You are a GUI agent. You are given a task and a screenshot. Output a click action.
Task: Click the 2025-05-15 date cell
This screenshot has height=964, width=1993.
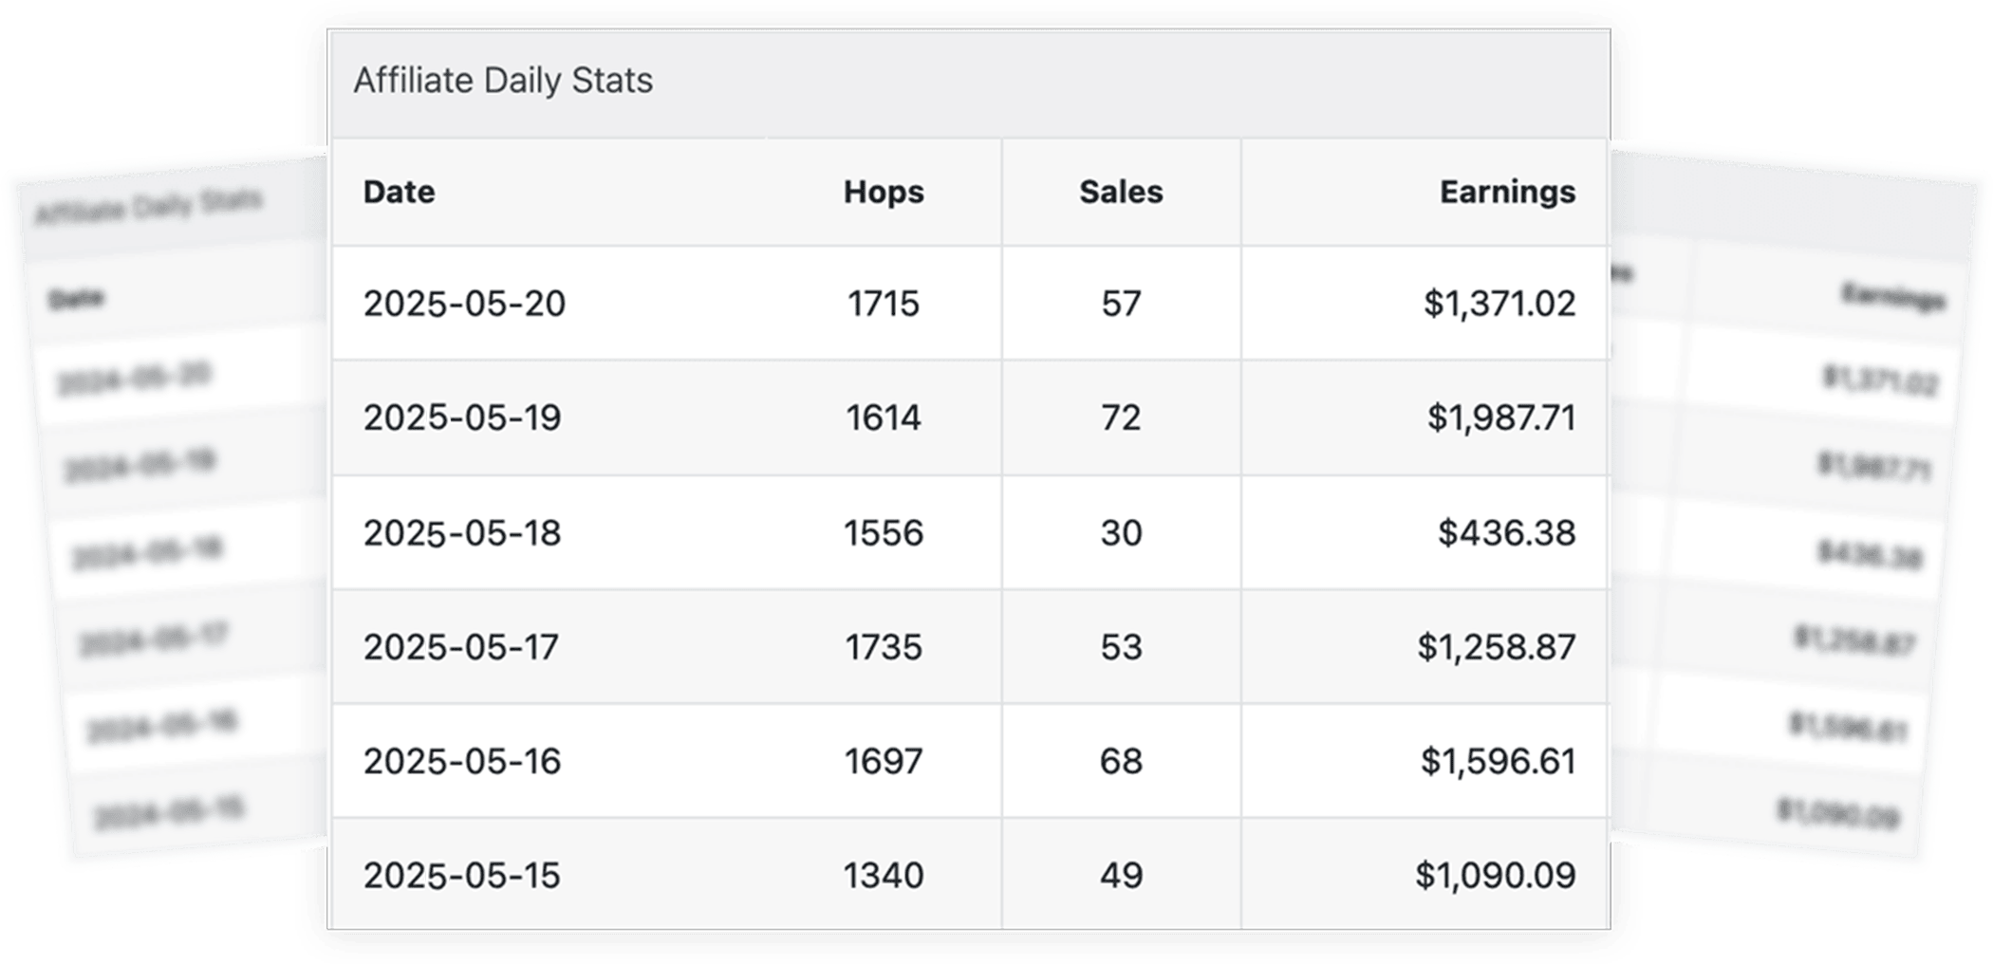(462, 875)
